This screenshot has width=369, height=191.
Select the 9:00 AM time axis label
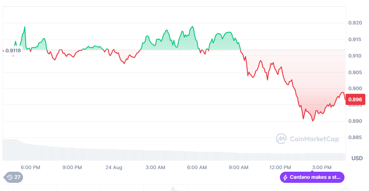[x=239, y=167]
